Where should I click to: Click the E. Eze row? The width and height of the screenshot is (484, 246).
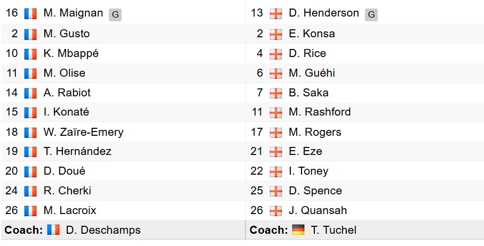point(365,151)
